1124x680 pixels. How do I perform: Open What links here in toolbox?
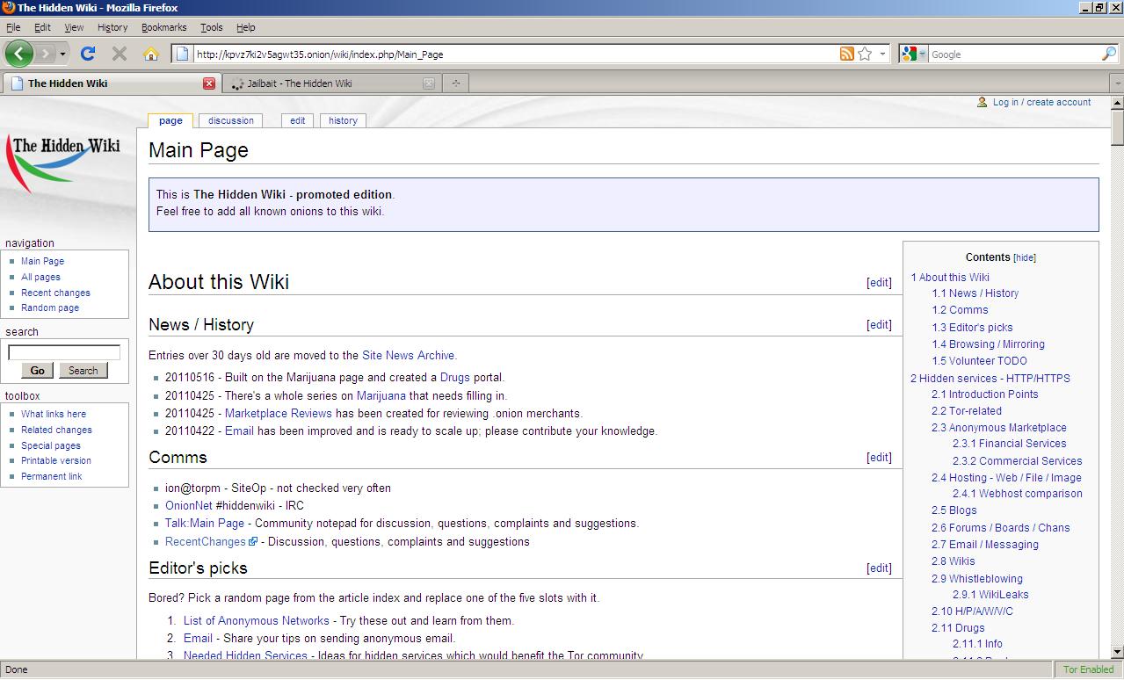click(x=54, y=414)
